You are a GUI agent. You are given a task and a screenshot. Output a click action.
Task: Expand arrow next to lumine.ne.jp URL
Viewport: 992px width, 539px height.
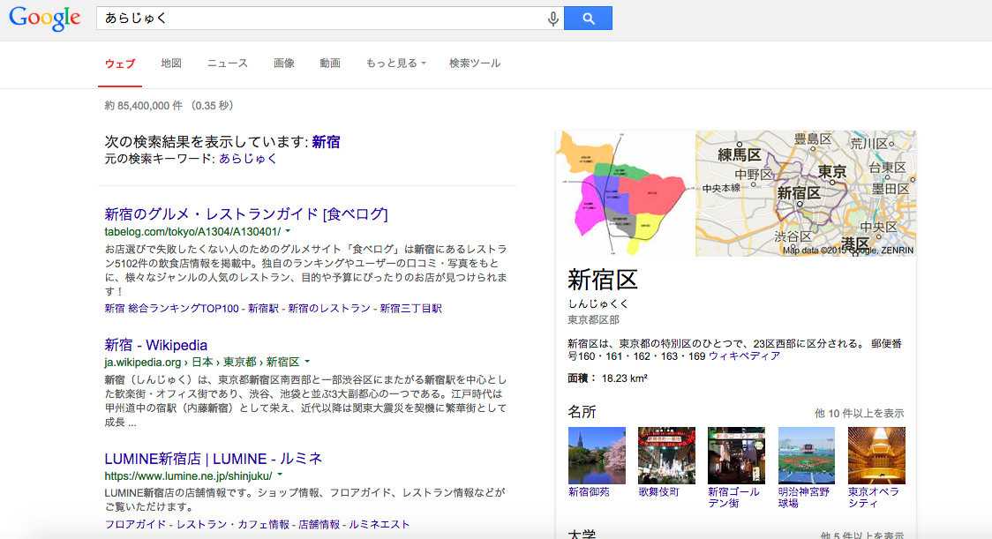(x=280, y=475)
